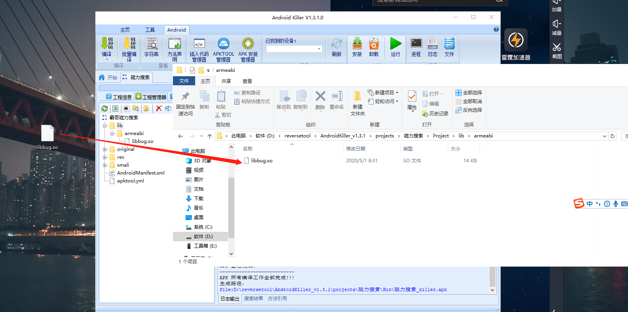Click the 刷新 refresh devices icon

337,44
